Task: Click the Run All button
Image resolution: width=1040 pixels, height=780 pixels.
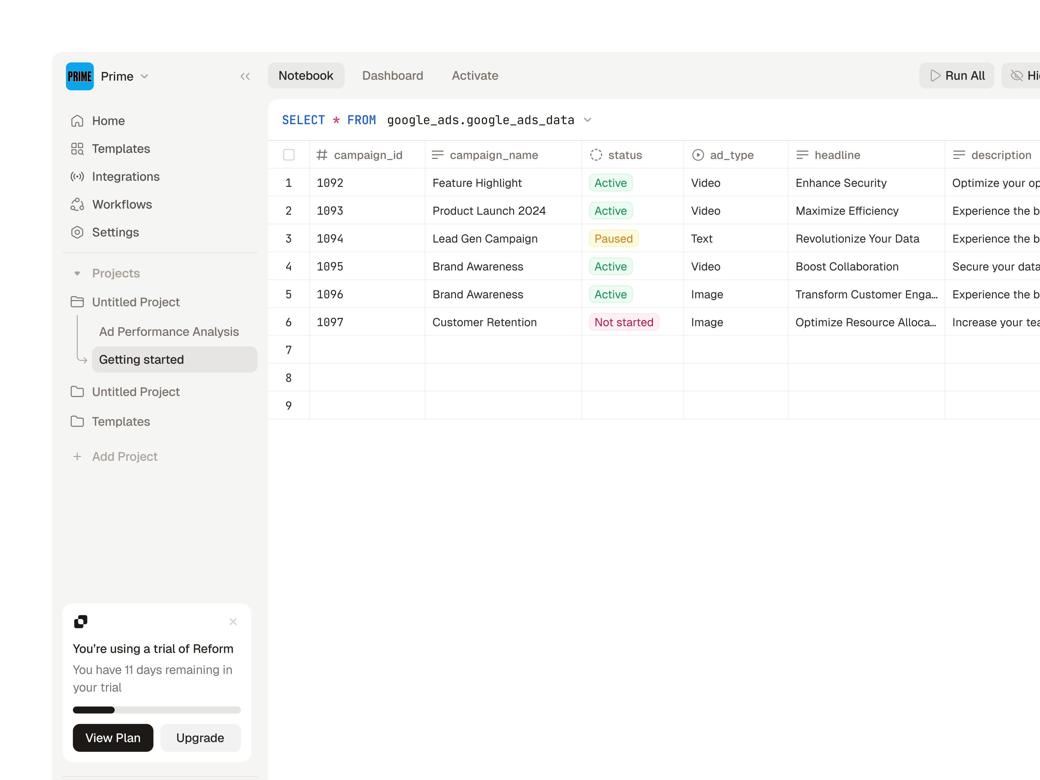Action: coord(957,75)
